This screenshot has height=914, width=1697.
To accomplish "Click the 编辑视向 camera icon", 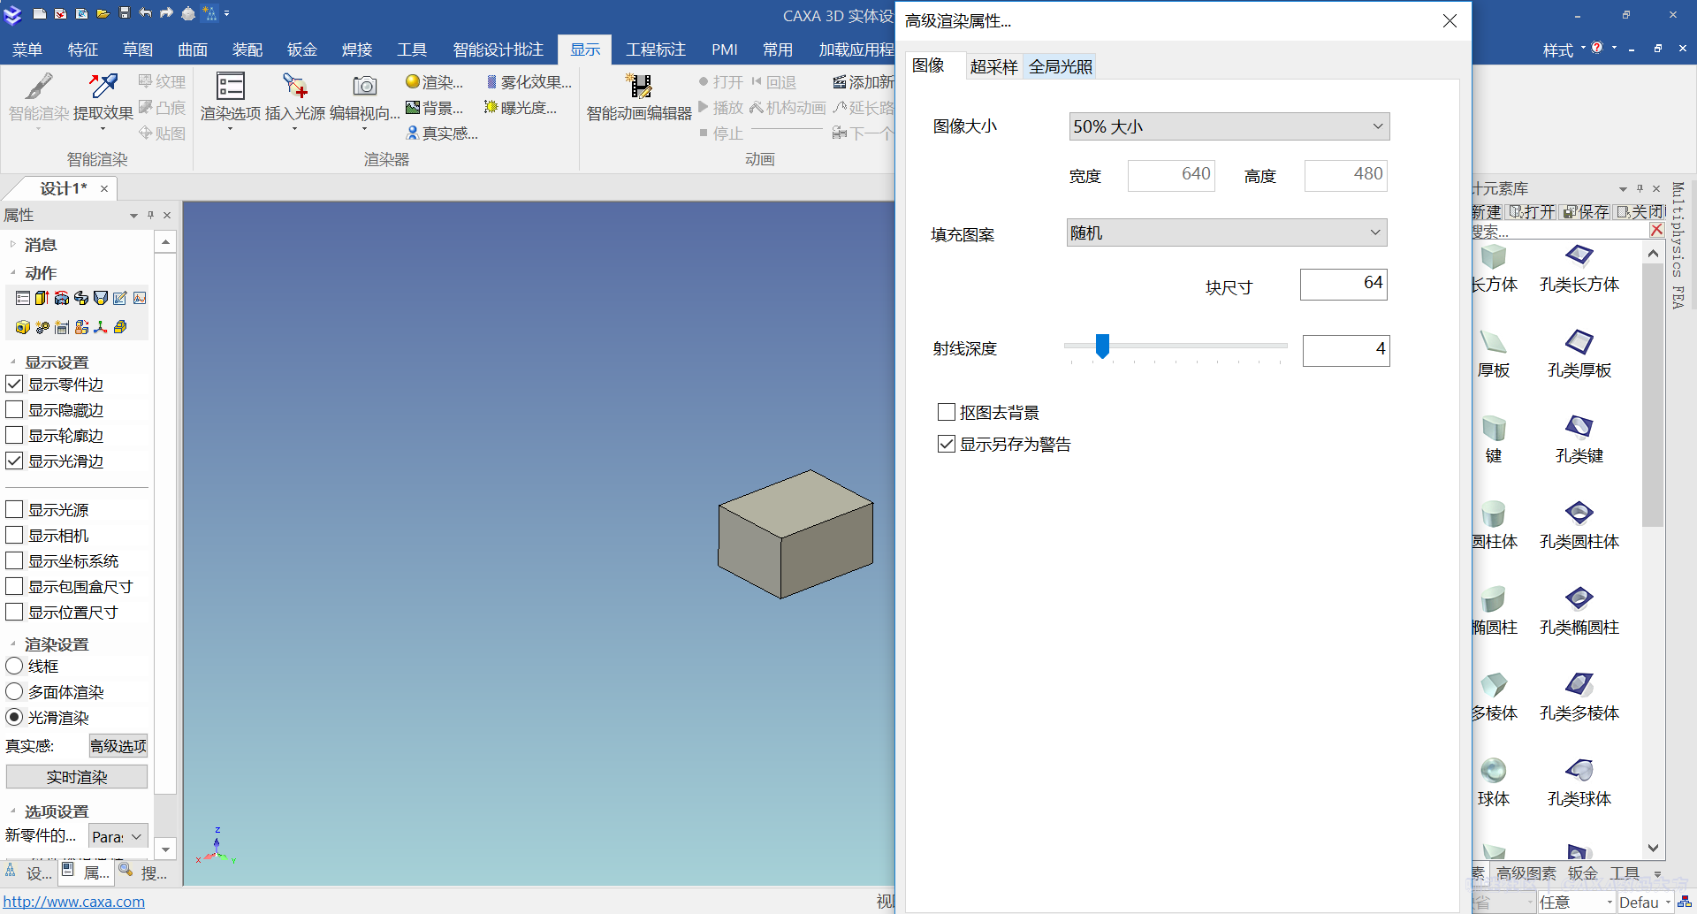I will coord(365,86).
